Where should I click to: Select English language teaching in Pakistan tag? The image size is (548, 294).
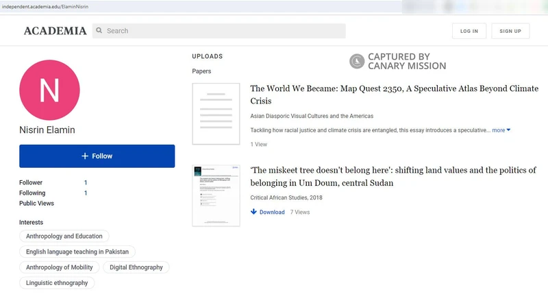click(77, 252)
